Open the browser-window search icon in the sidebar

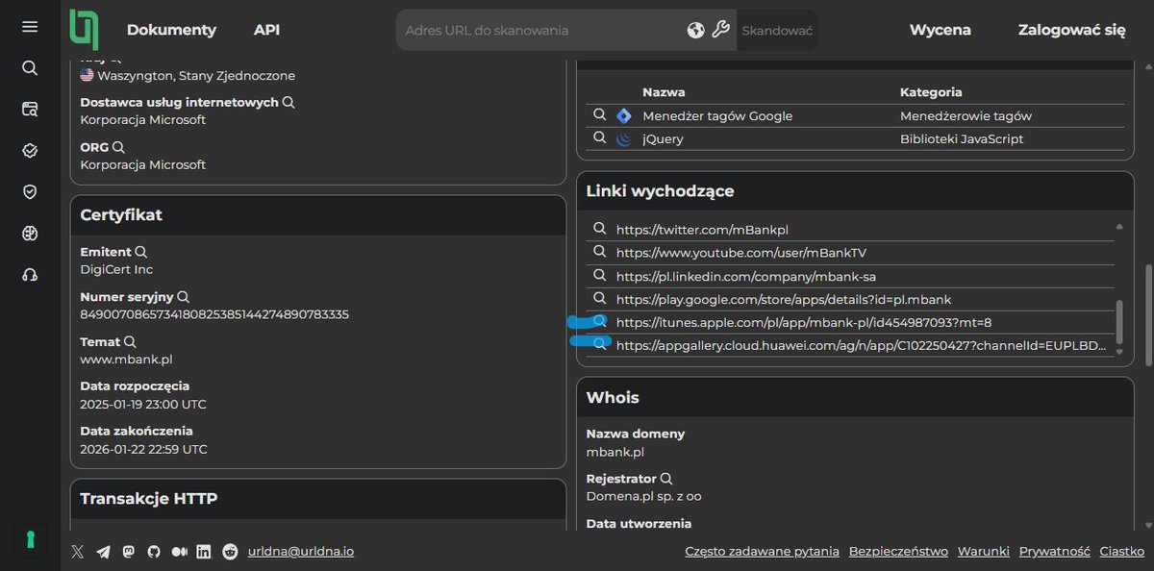click(x=30, y=110)
